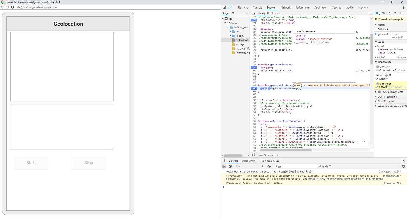
Task: Expand the XHR/fetch Breakpoints section
Action: click(x=376, y=92)
